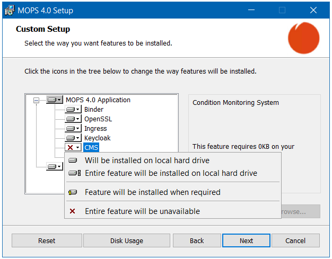Cancel the MOPS setup

295,240
